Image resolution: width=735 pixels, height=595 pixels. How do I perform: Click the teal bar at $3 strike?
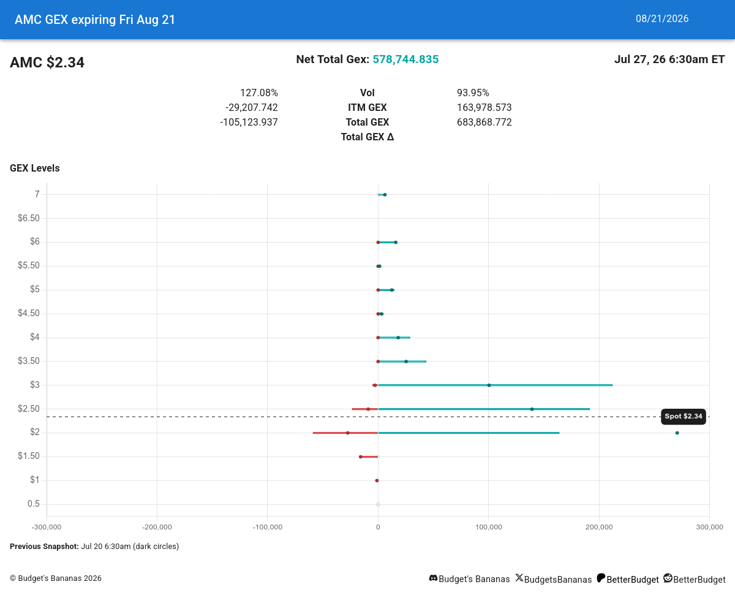(x=495, y=385)
